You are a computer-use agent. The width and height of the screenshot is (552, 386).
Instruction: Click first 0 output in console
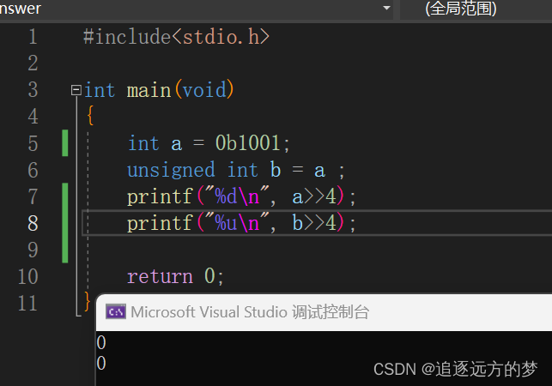101,343
